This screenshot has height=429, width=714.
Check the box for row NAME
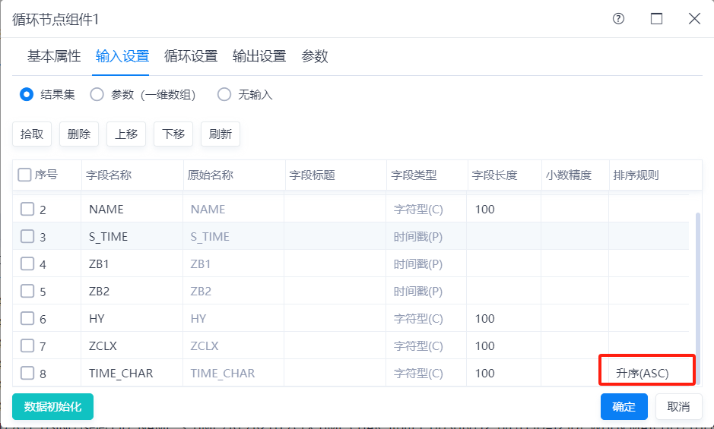click(x=27, y=209)
